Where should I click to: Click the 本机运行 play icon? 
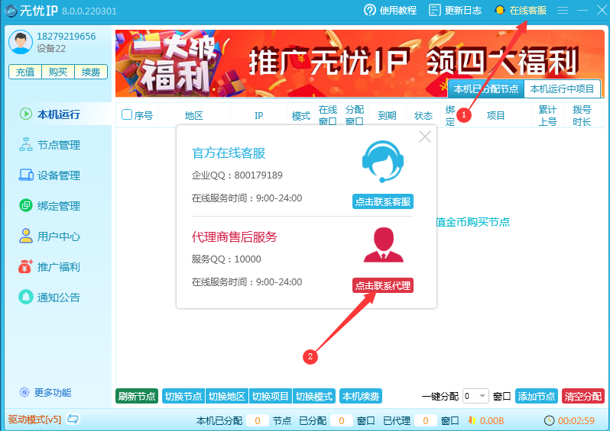point(26,114)
